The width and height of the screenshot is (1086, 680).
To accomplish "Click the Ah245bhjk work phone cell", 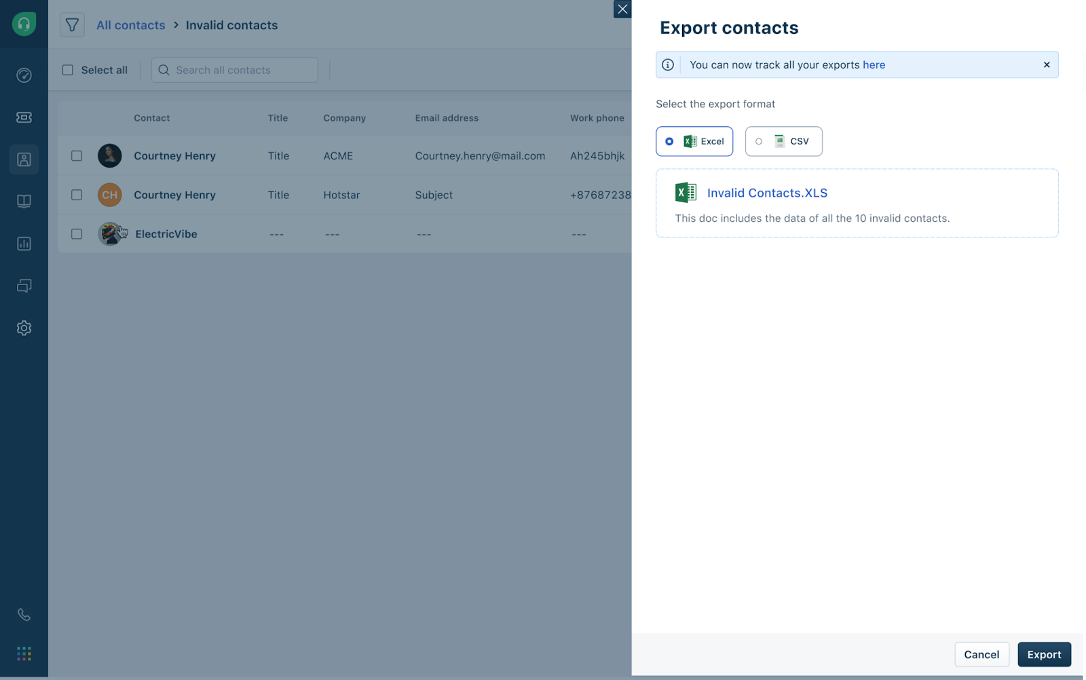I will (597, 156).
